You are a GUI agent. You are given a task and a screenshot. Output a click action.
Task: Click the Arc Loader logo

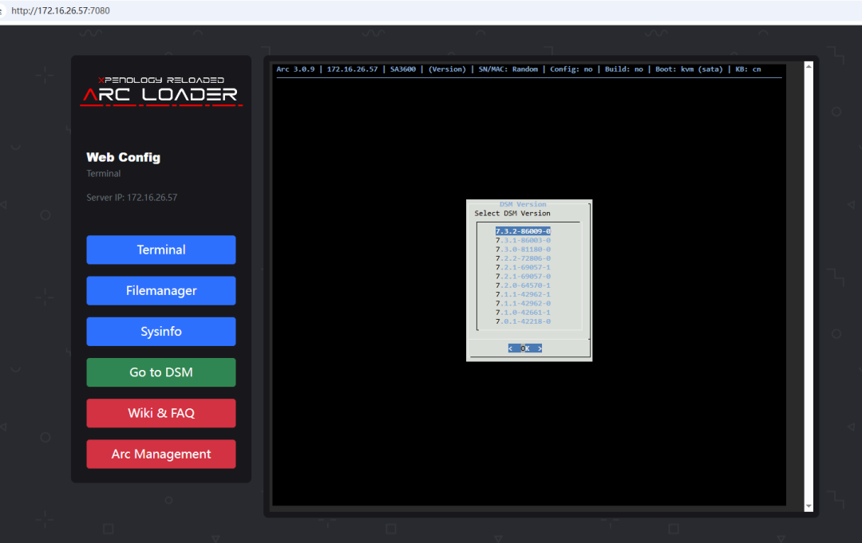[x=161, y=91]
